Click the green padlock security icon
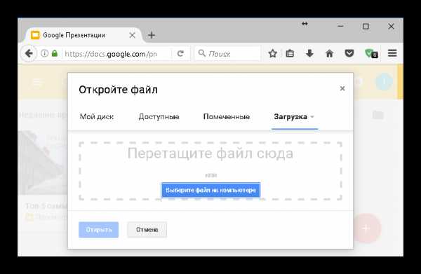The height and width of the screenshot is (274, 421). click(x=55, y=53)
